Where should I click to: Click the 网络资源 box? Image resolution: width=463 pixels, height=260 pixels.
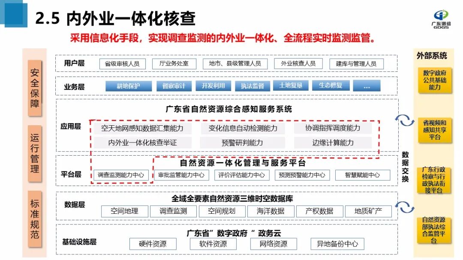coord(274,244)
